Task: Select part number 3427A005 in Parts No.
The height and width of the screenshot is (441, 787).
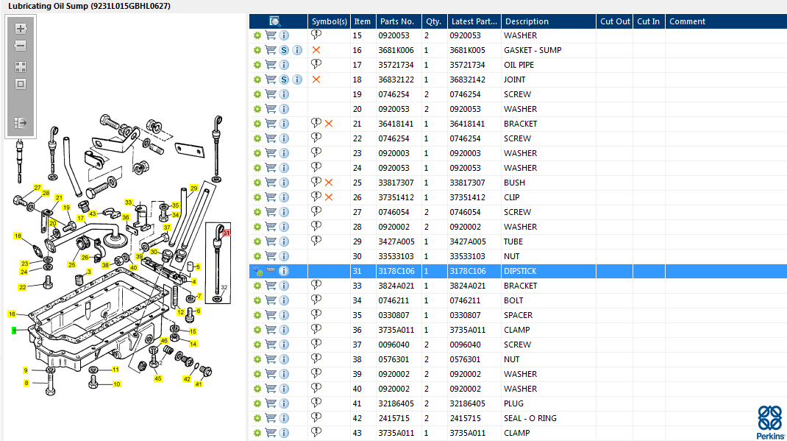Action: point(396,241)
